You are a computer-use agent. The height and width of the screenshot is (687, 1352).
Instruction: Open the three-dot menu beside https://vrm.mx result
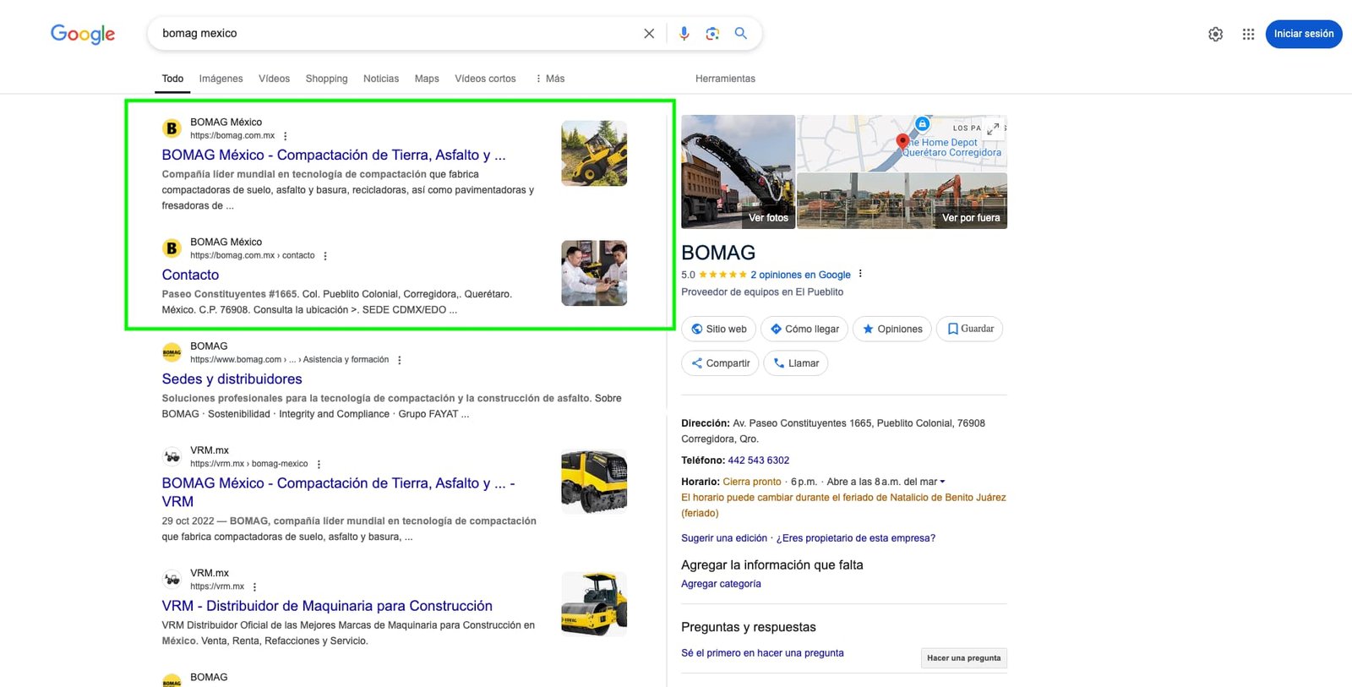tap(254, 586)
